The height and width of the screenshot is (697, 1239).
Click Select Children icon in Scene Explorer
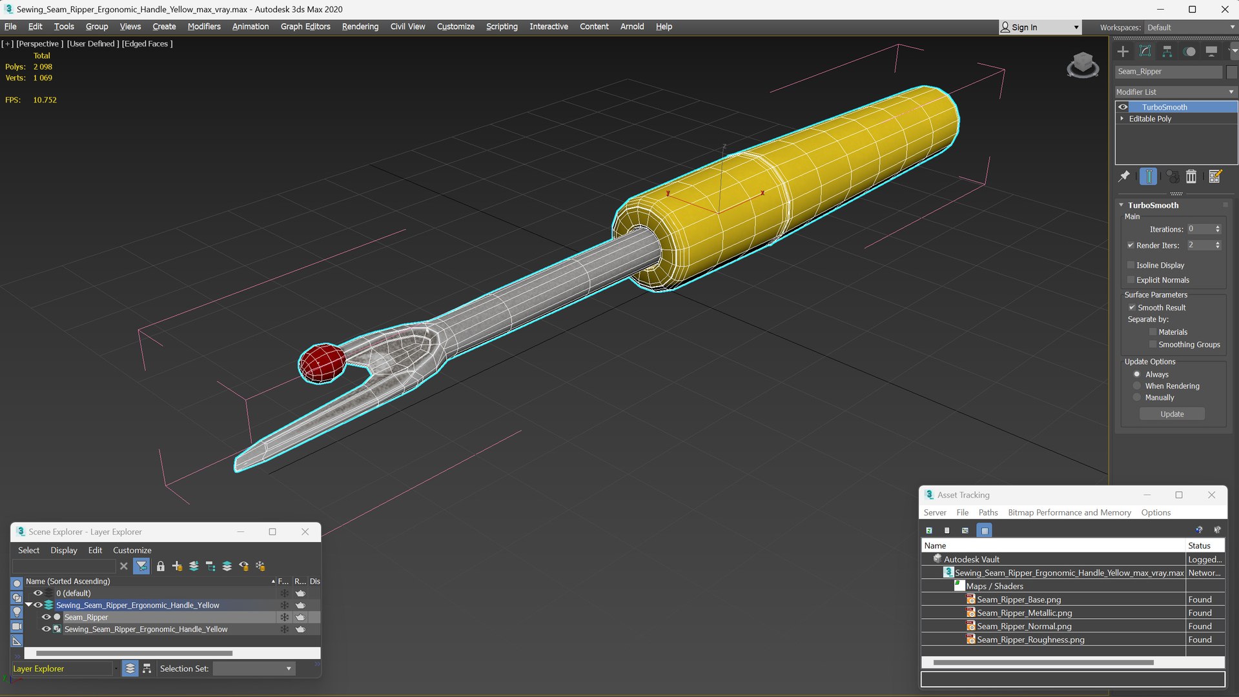210,566
